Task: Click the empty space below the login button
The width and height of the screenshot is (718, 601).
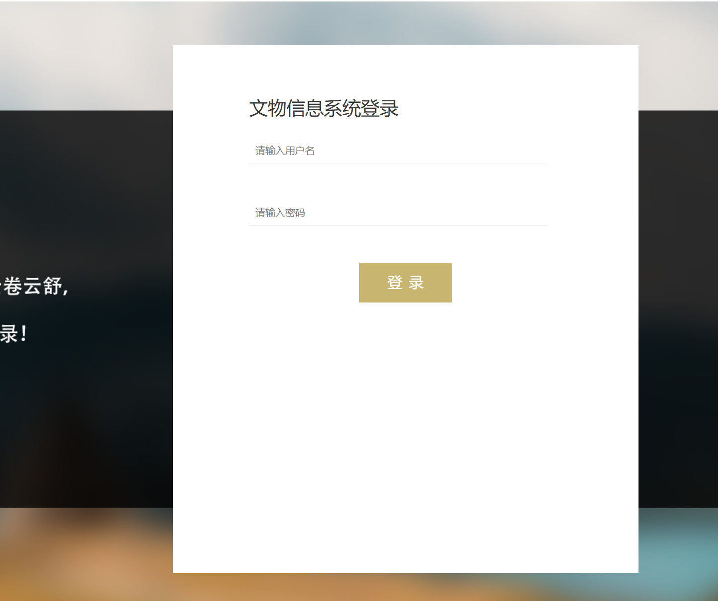Action: [405, 397]
